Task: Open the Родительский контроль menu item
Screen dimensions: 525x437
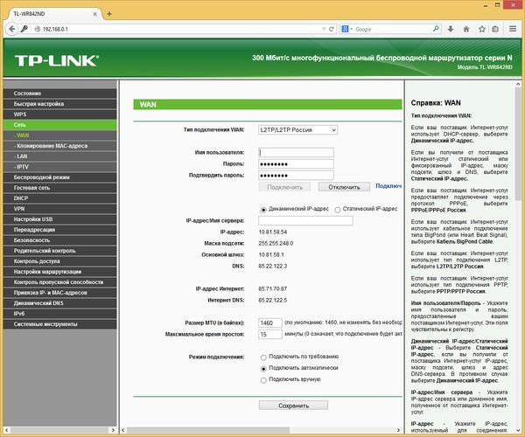Action: click(x=60, y=251)
